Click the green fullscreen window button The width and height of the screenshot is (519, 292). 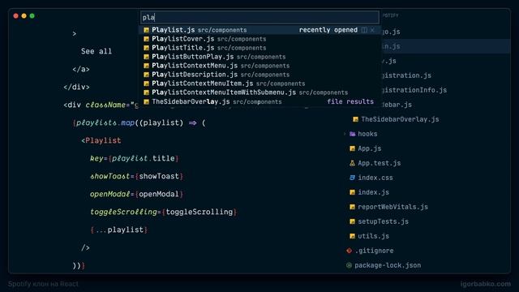pos(32,15)
